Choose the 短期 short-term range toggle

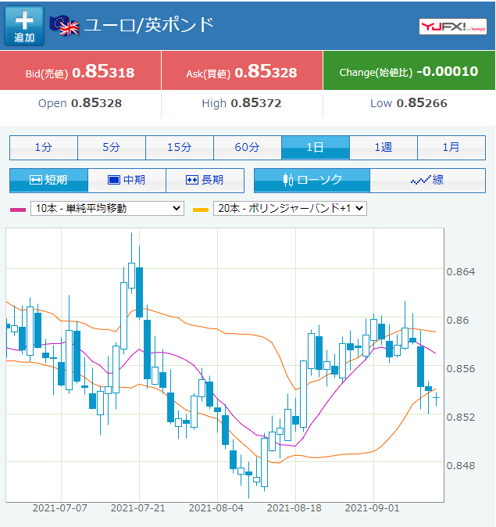pos(48,181)
